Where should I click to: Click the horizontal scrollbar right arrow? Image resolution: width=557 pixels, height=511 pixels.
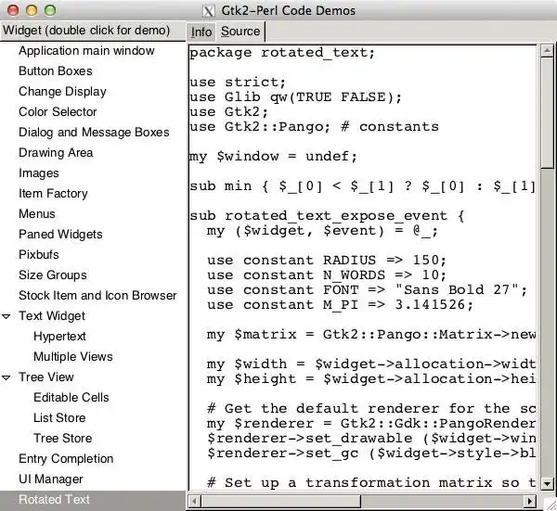point(530,502)
